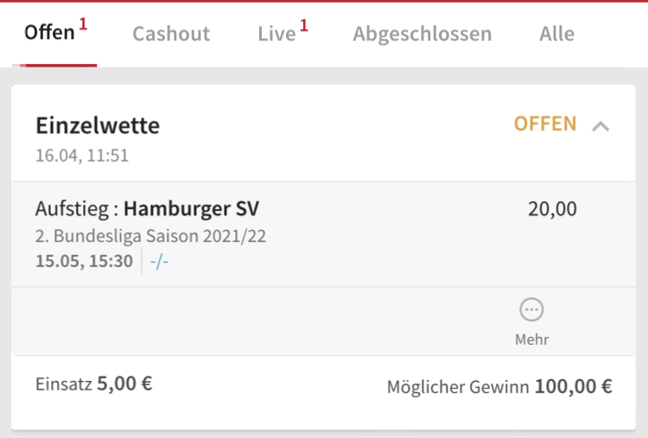
Task: Collapse the Einzelwette with the chevron
Action: pos(600,126)
